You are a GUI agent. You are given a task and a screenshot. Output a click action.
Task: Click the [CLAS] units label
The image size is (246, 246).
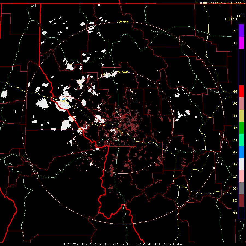231,19
